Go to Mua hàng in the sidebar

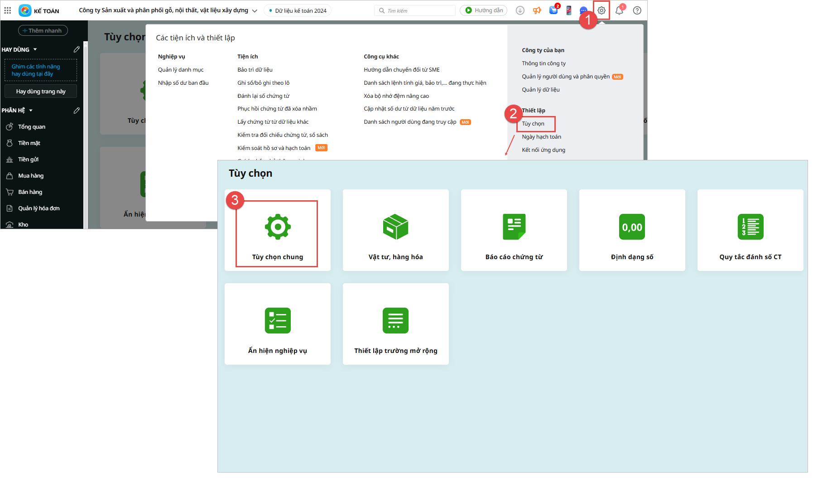31,176
